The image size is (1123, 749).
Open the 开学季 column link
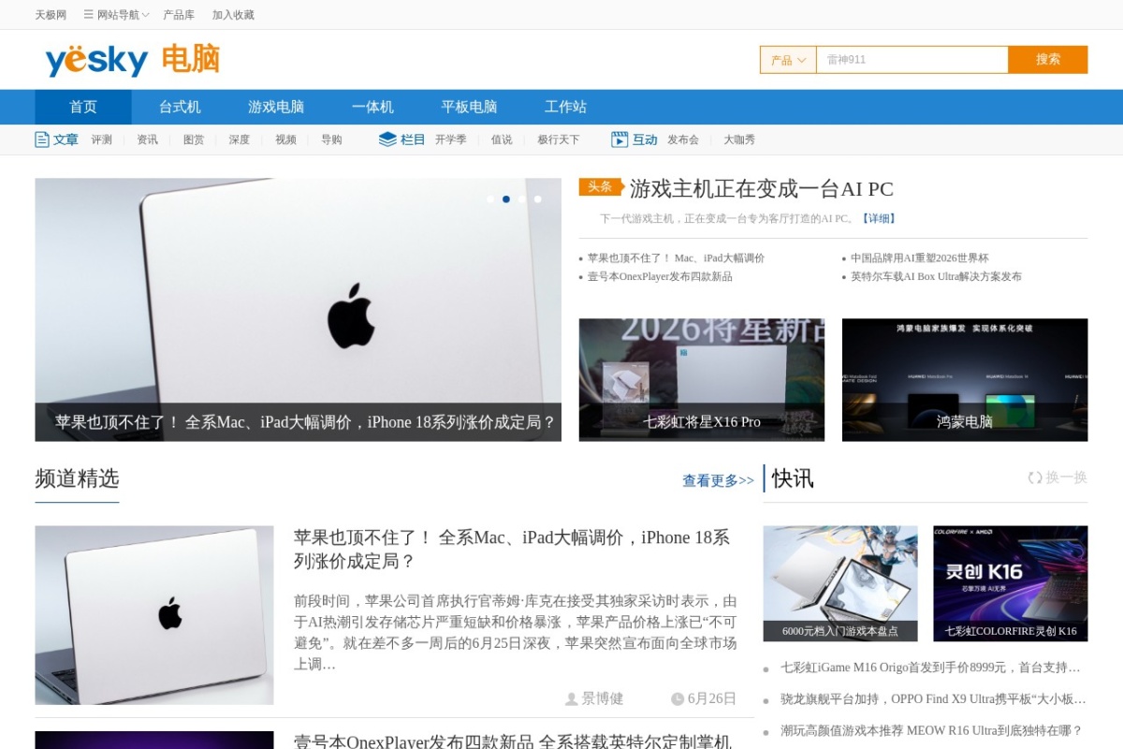point(450,140)
